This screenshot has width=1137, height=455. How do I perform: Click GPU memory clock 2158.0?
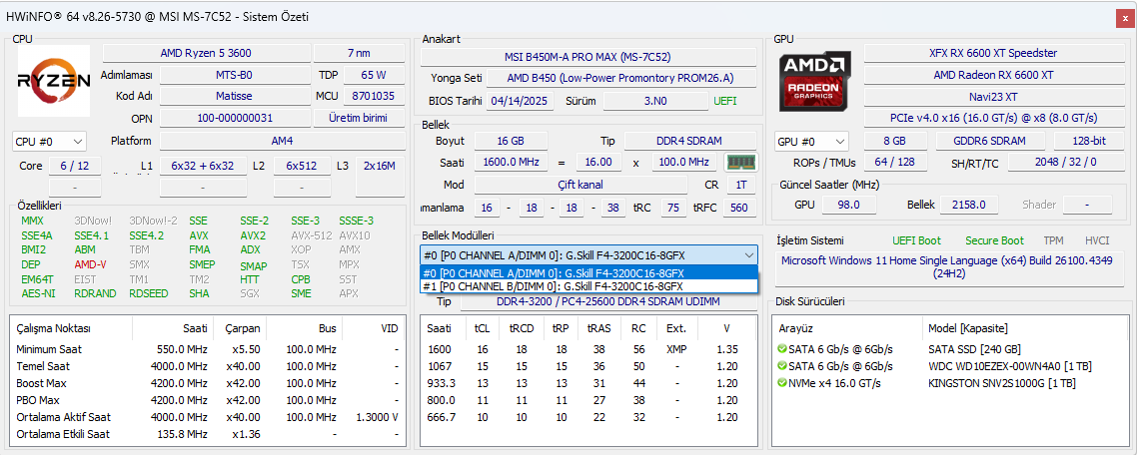969,205
